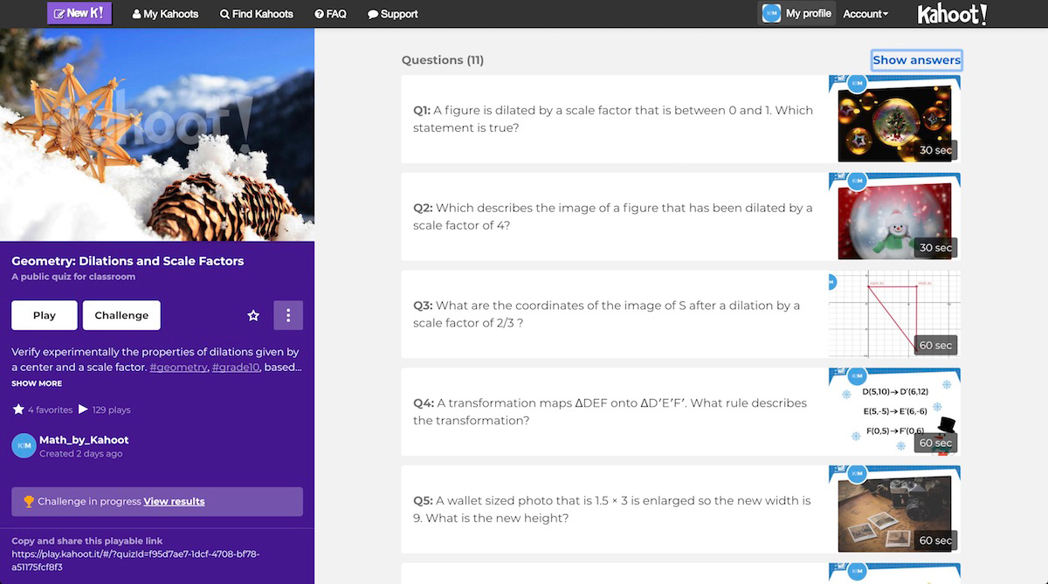1048x584 pixels.
Task: Open the View results link
Action: point(175,501)
